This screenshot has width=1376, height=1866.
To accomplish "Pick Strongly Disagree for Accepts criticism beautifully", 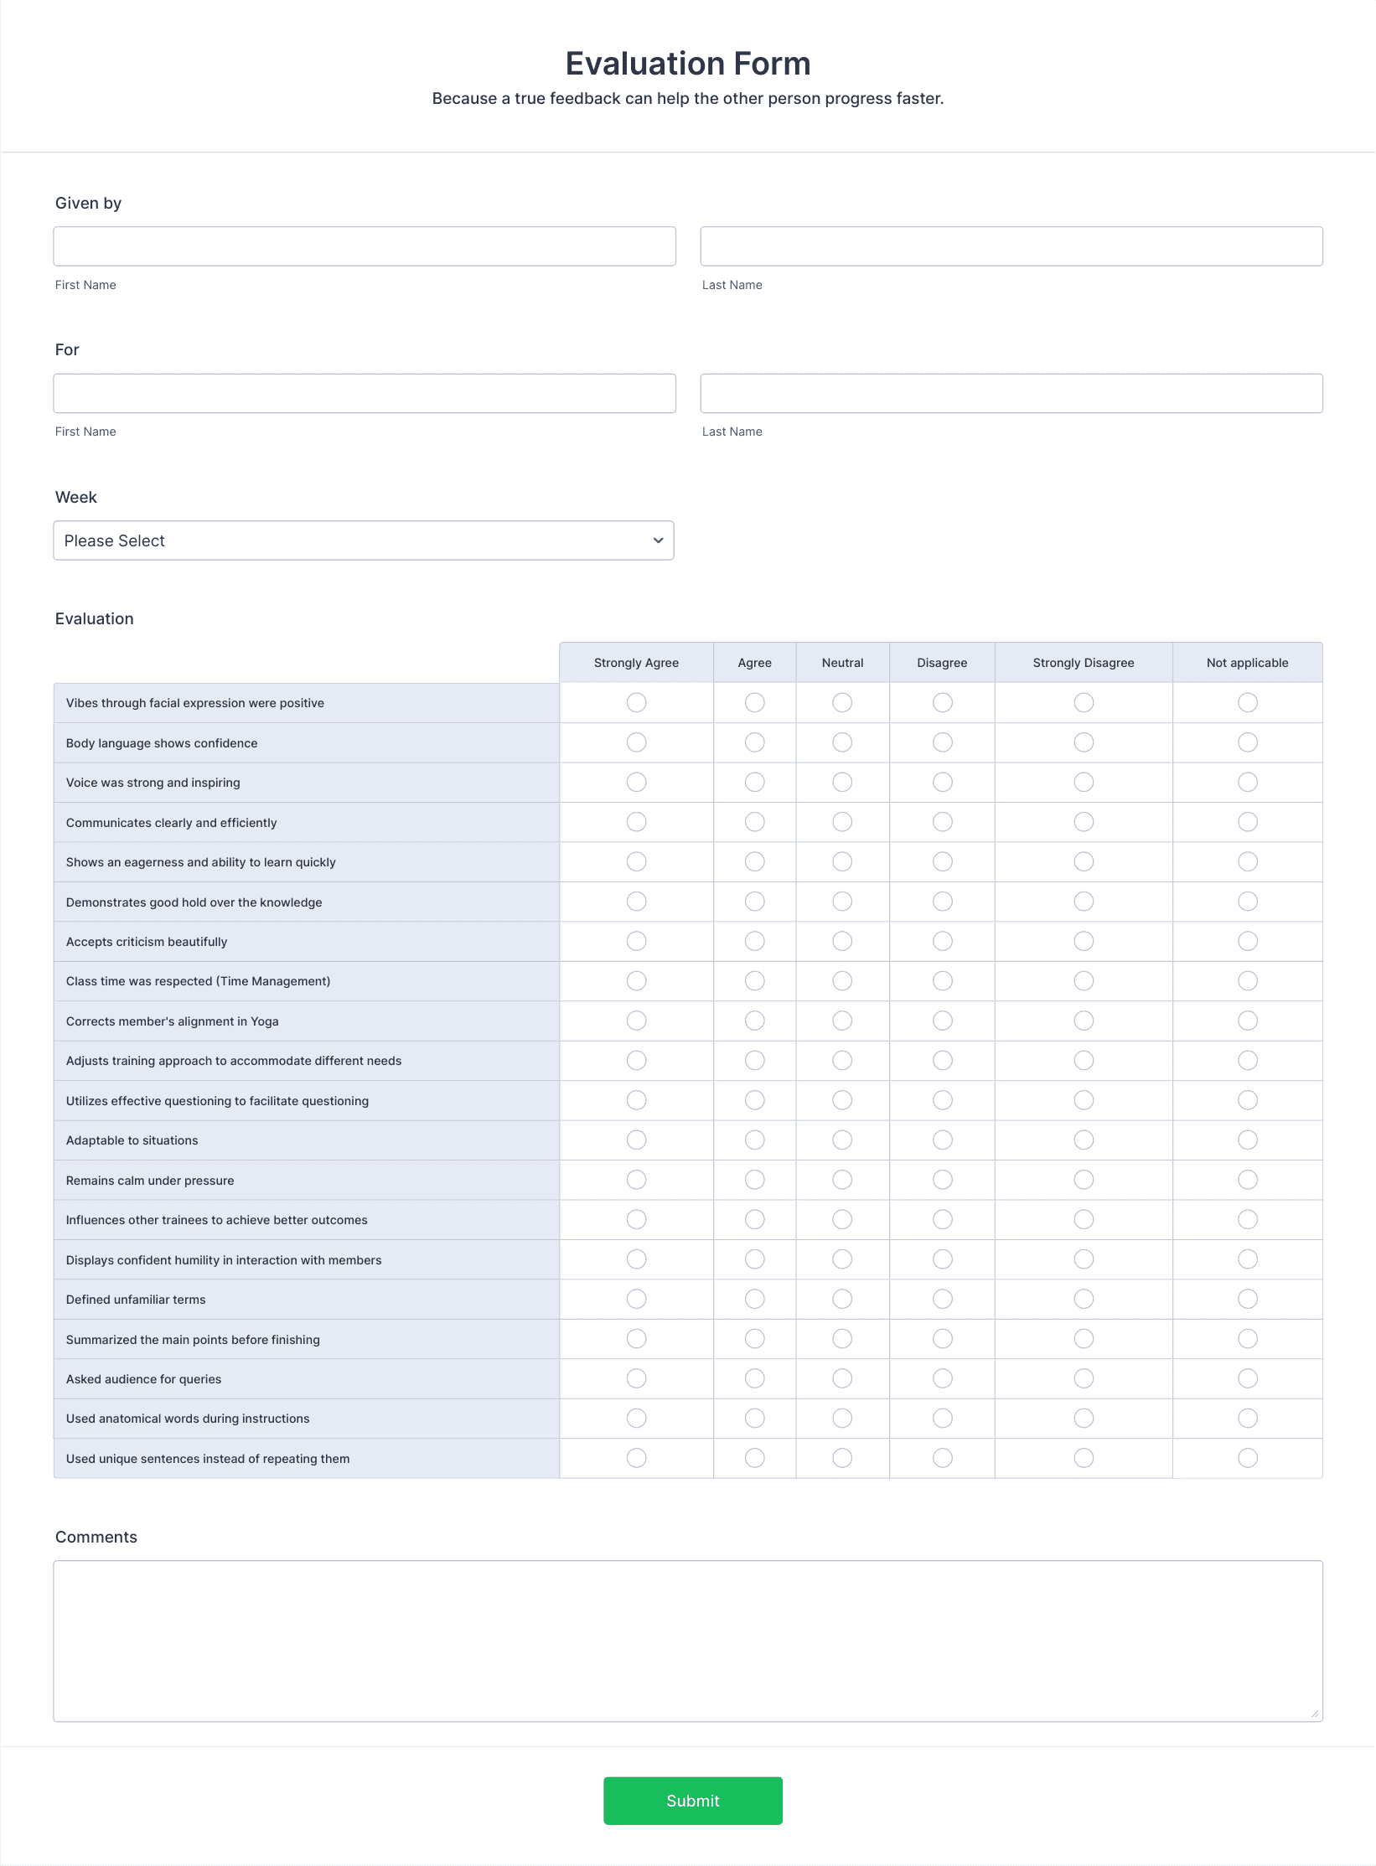I will (x=1084, y=941).
